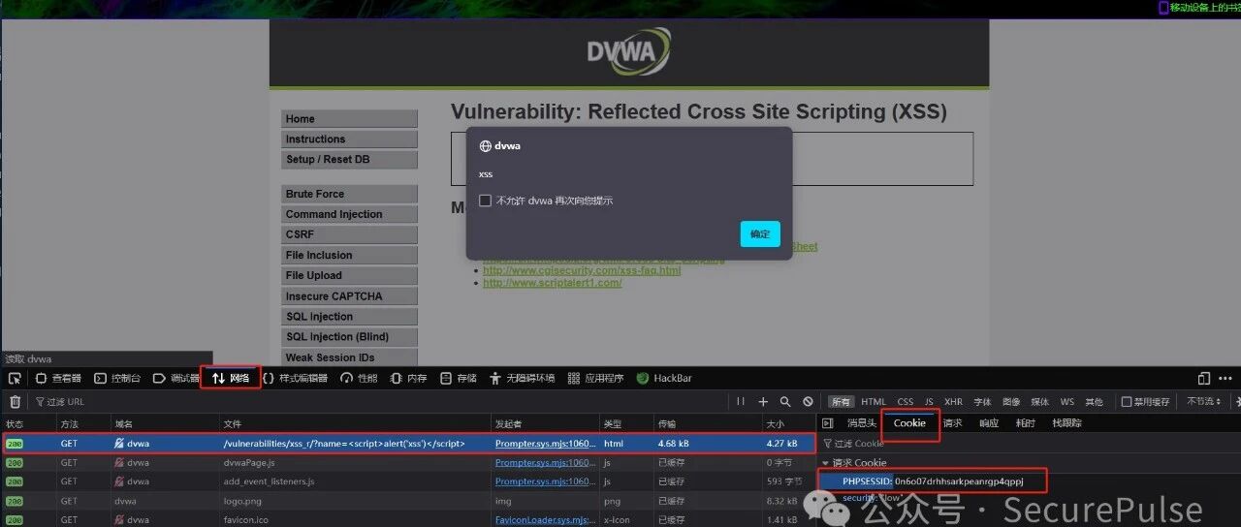This screenshot has height=527, width=1241.
Task: Switch to Response (响应) tab
Action: click(989, 423)
